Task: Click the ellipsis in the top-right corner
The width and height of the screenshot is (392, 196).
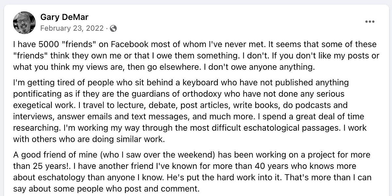Action: coord(370,22)
